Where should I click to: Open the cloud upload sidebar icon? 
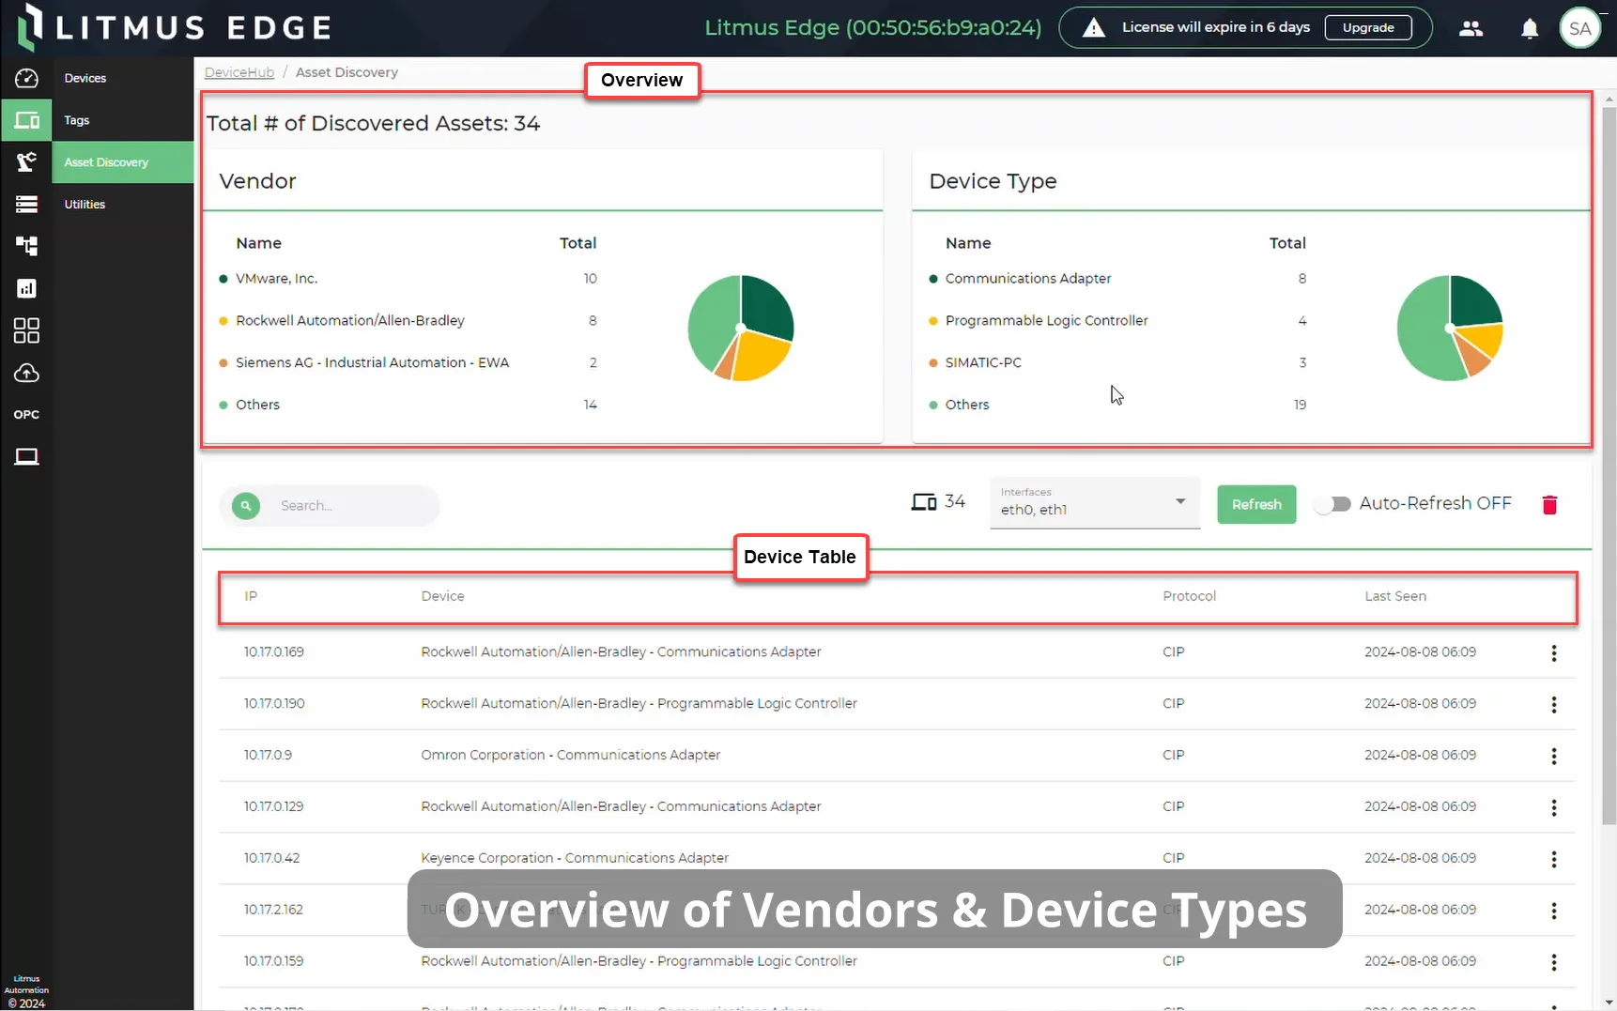(x=26, y=374)
